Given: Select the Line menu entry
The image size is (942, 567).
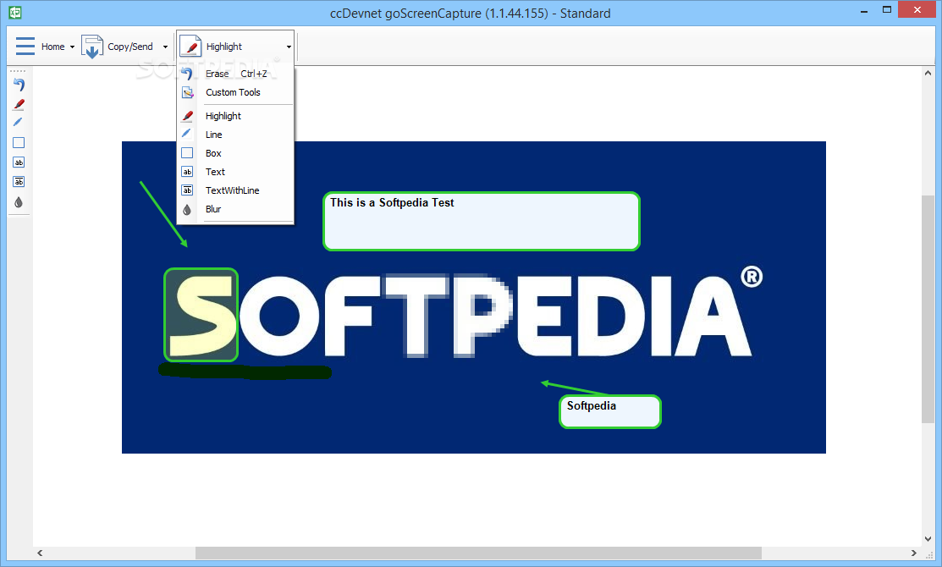Looking at the screenshot, I should [x=235, y=134].
